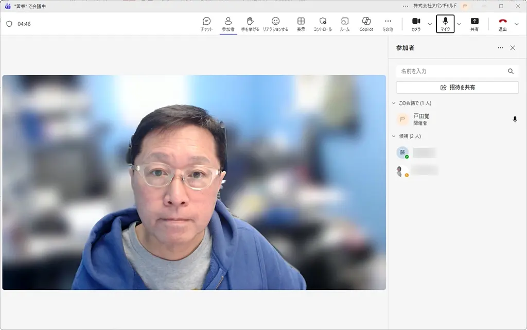
Task: Toggle the カメラ (camera) on
Action: coord(415,24)
